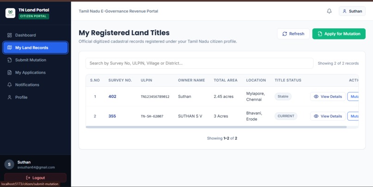373x187 pixels.
Task: Click the TN Land Portal logo icon
Action: pos(10,13)
